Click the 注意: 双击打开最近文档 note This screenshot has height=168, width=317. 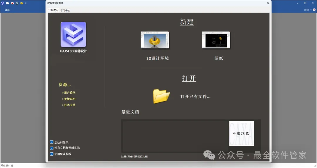click(x=134, y=157)
